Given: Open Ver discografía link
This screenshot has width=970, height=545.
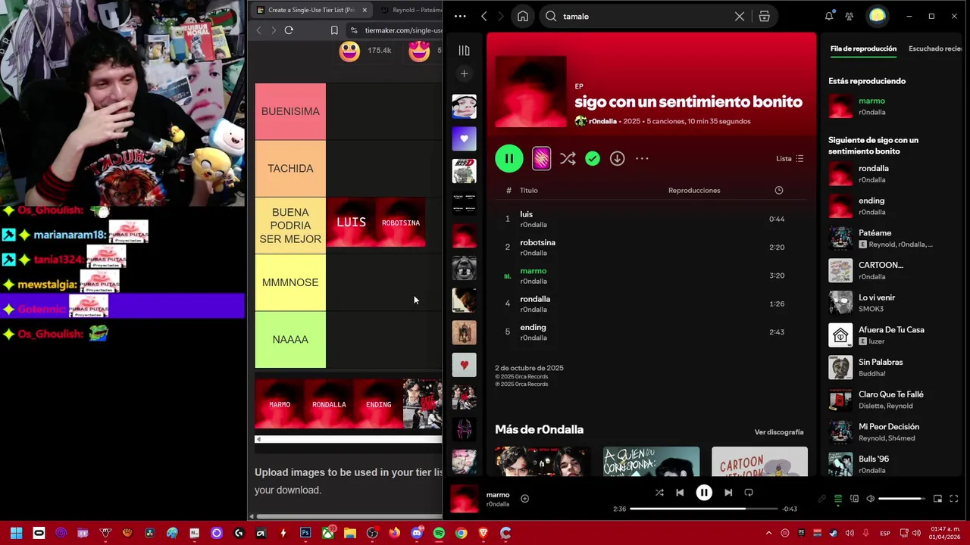Looking at the screenshot, I should point(778,432).
